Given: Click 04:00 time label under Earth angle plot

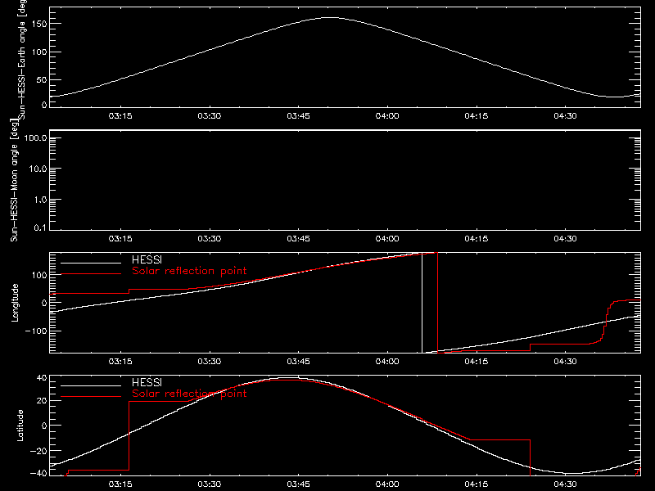Looking at the screenshot, I should tap(387, 115).
